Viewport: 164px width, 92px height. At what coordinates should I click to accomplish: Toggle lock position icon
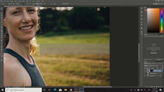click(151, 68)
